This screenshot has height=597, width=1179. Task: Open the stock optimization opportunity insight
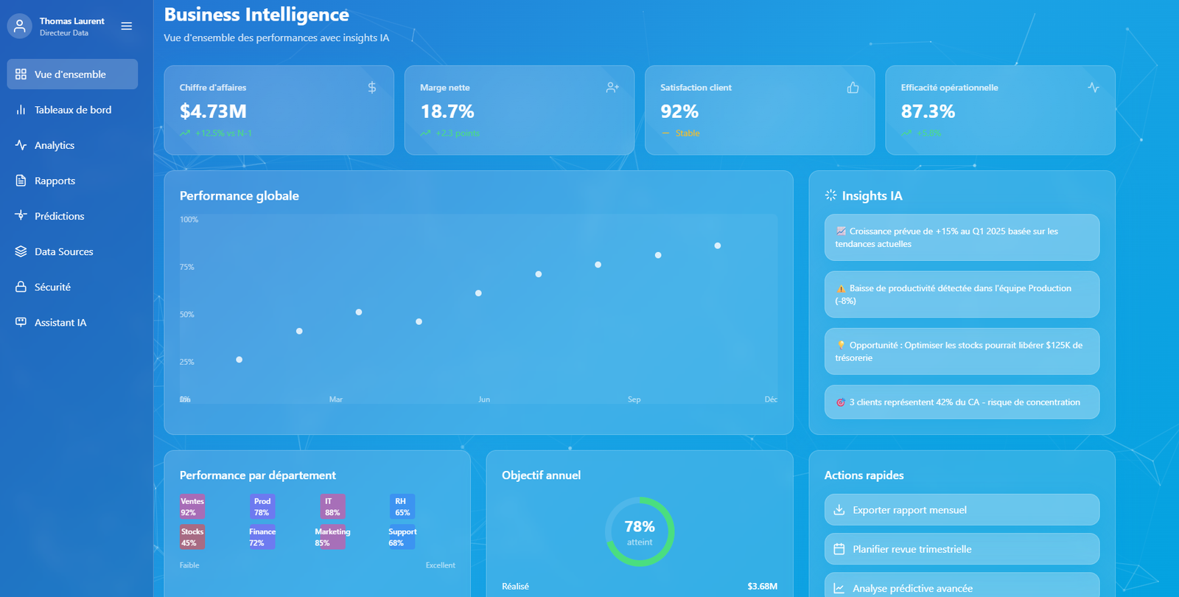[961, 352]
